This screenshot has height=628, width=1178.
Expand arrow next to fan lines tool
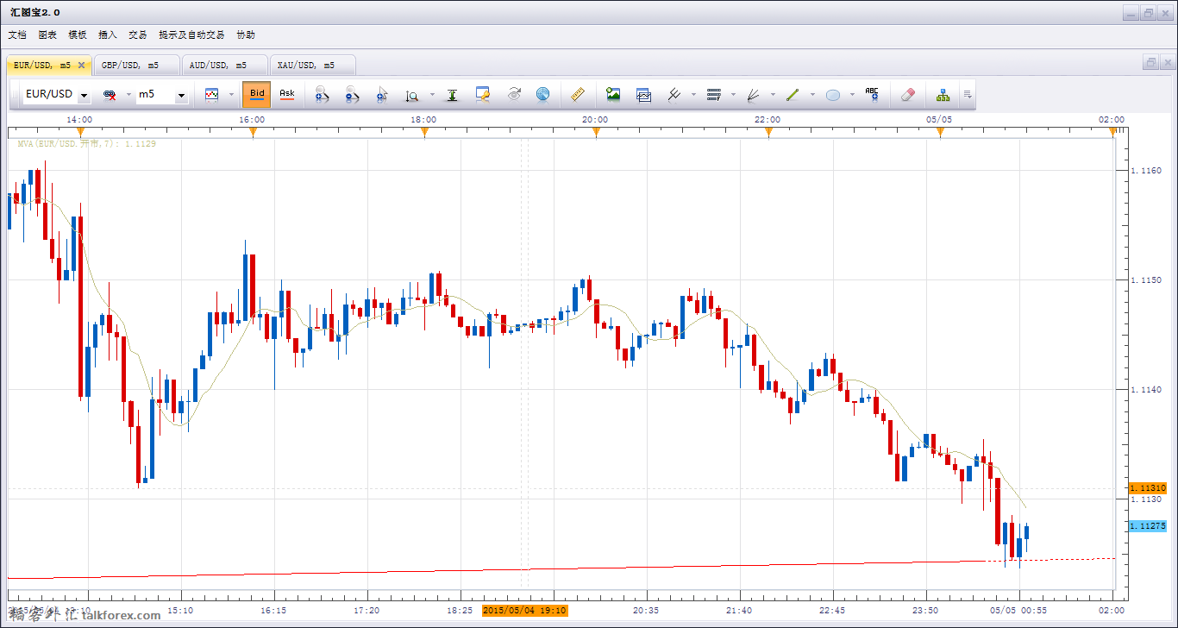tap(773, 95)
